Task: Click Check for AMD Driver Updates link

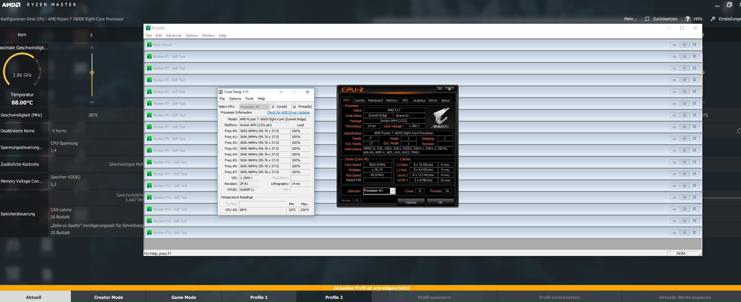Action: pyautogui.click(x=288, y=112)
